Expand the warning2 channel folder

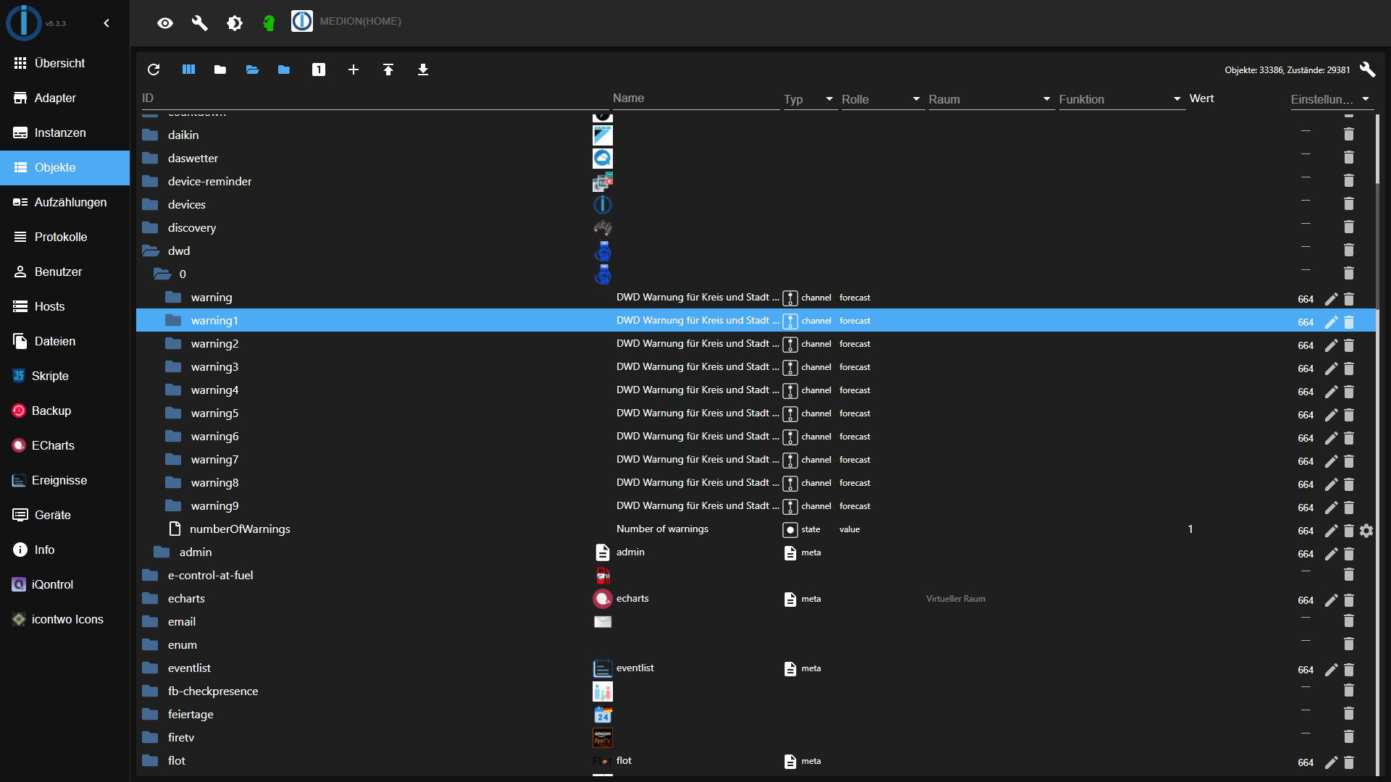click(x=173, y=343)
